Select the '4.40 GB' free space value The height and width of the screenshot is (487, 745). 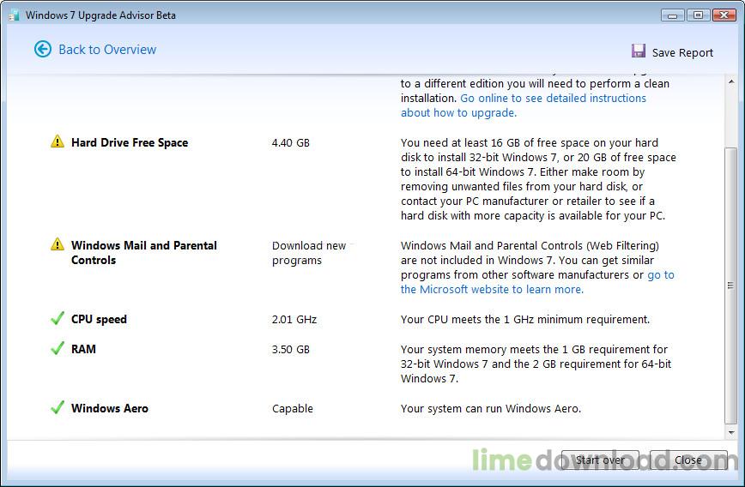click(290, 142)
